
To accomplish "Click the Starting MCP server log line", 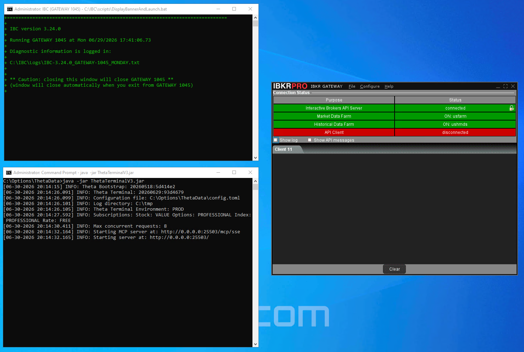I will pyautogui.click(x=122, y=232).
